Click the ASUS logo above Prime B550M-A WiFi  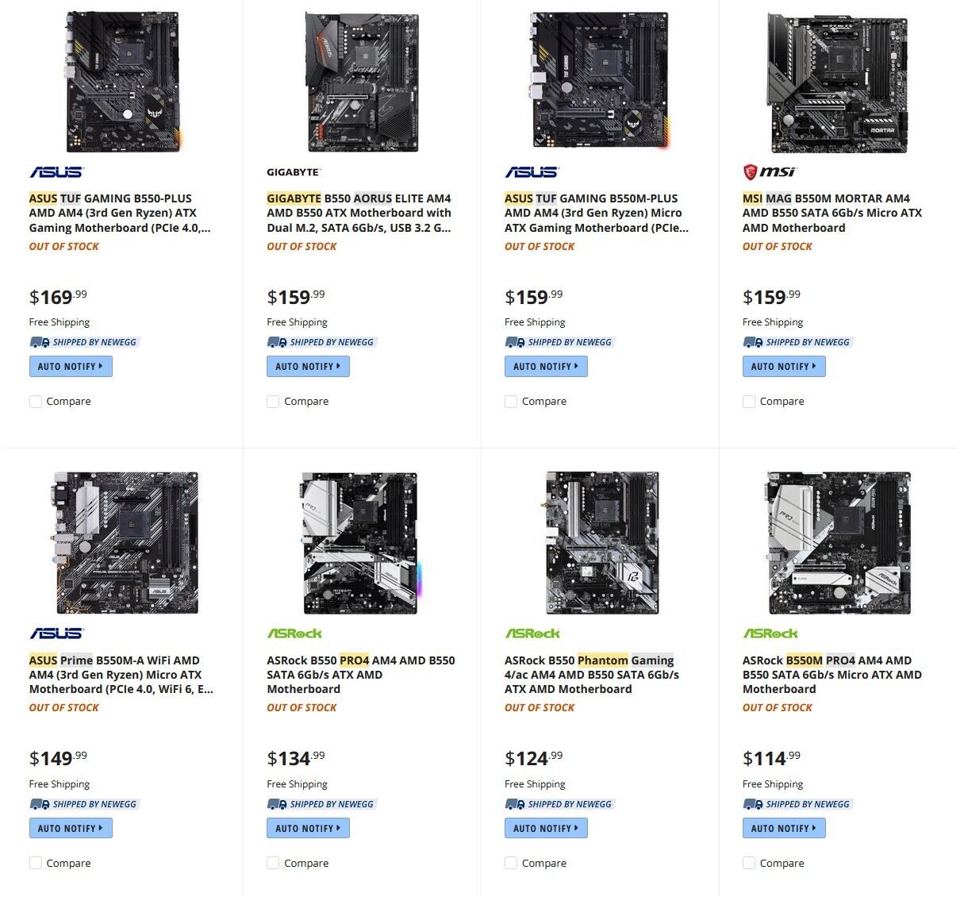click(56, 633)
